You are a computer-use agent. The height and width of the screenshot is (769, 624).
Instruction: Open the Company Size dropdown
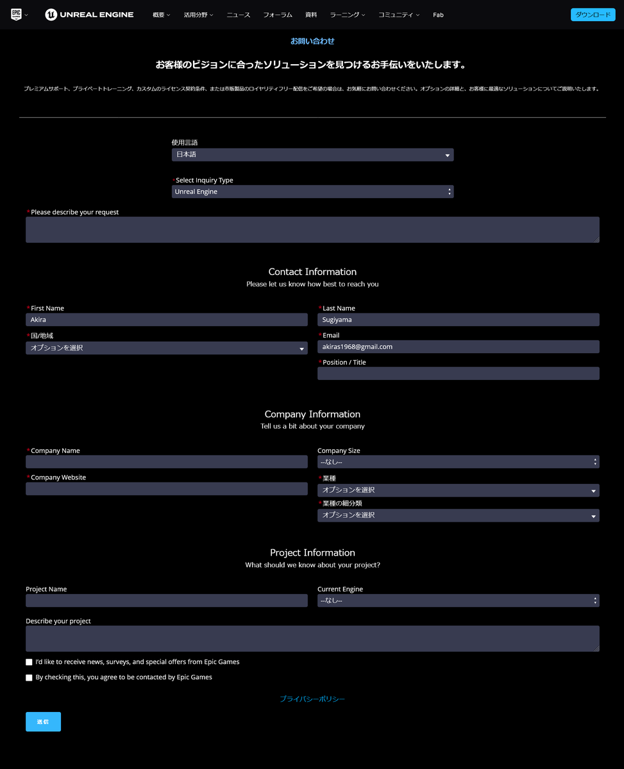click(459, 462)
